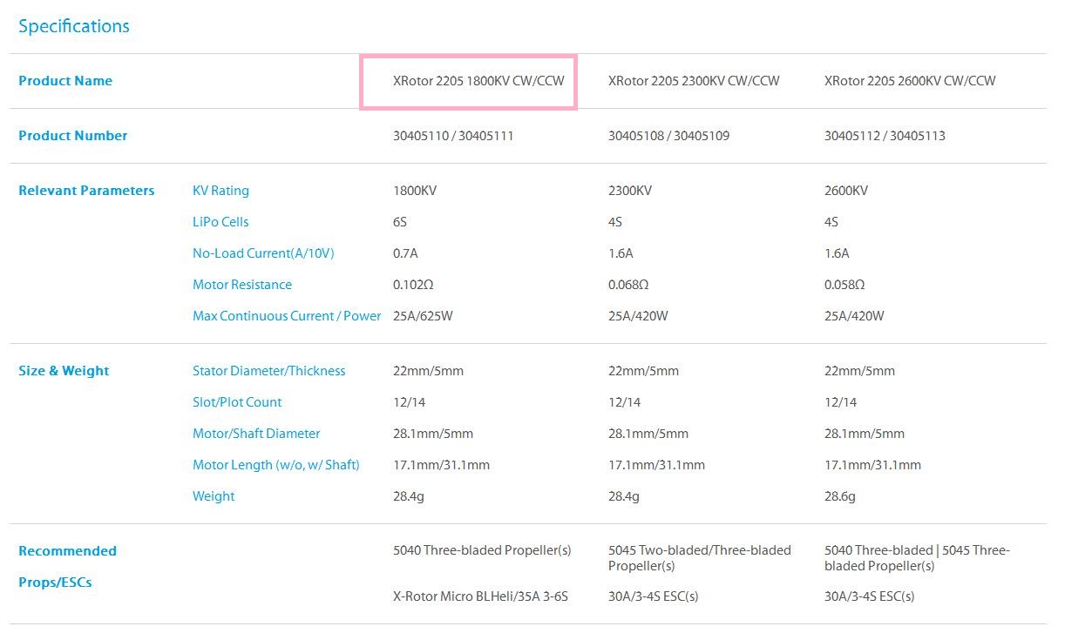Viewport: 1092px width, 640px height.
Task: Click 5045 Two-bladed/Three-bladed Propeller(s) text
Action: 700,558
